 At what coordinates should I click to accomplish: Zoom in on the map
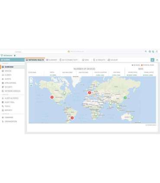[x=31, y=79]
